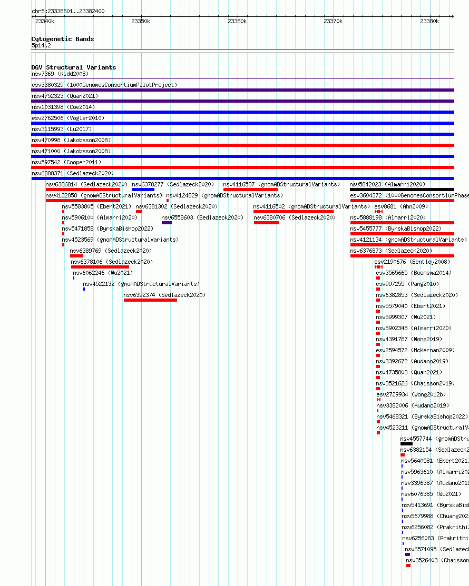Select nsv3521626 (Chaisson2019) label
This screenshot has width=469, height=586.
click(x=415, y=383)
